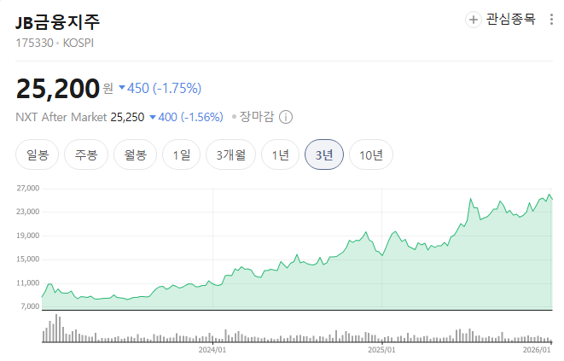Add stock via the 관심종목 label
The height and width of the screenshot is (361, 564).
point(510,20)
